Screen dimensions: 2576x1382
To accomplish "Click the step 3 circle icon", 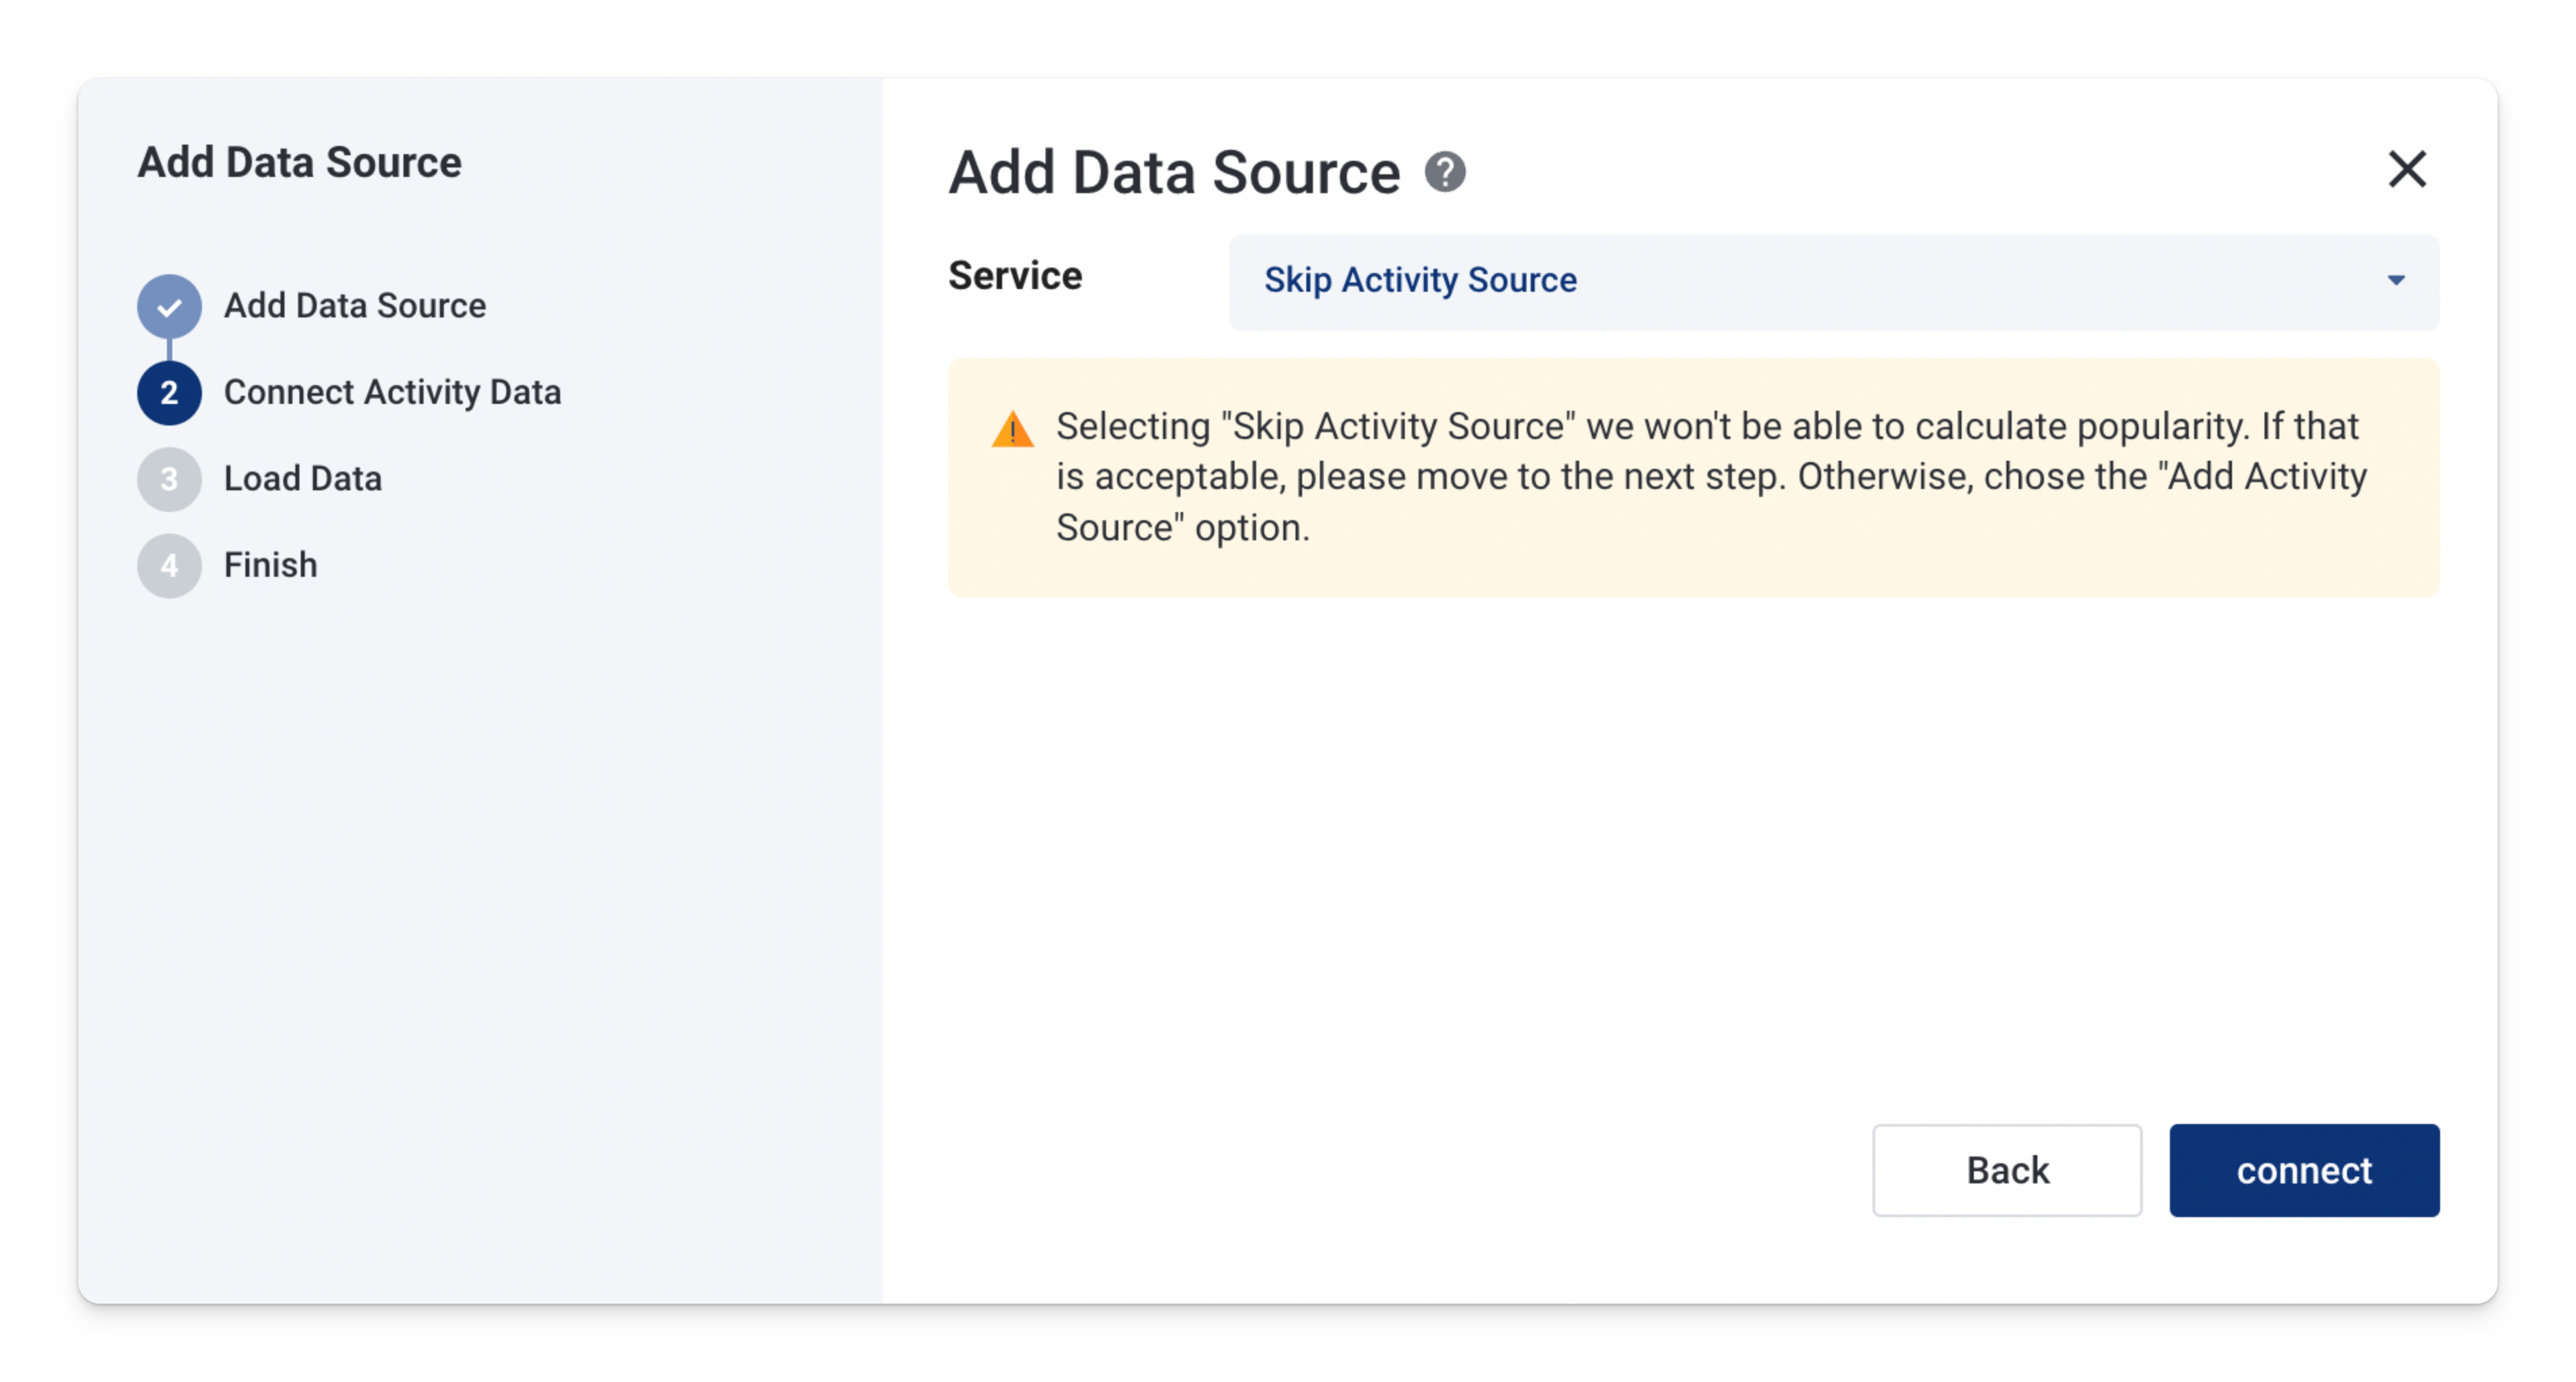I will pos(169,479).
